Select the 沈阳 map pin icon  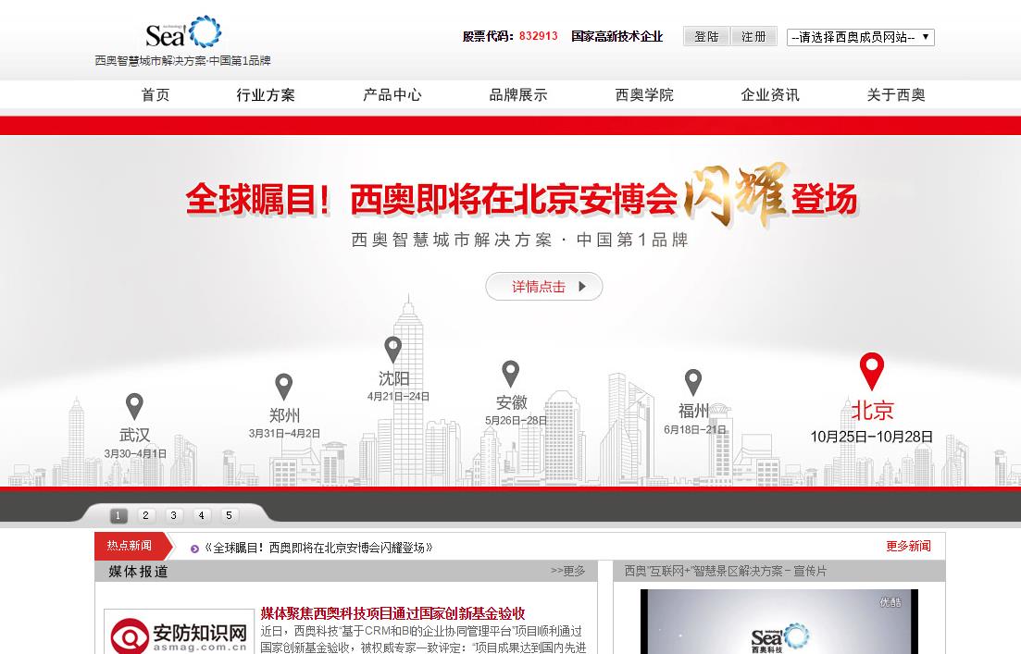392,350
